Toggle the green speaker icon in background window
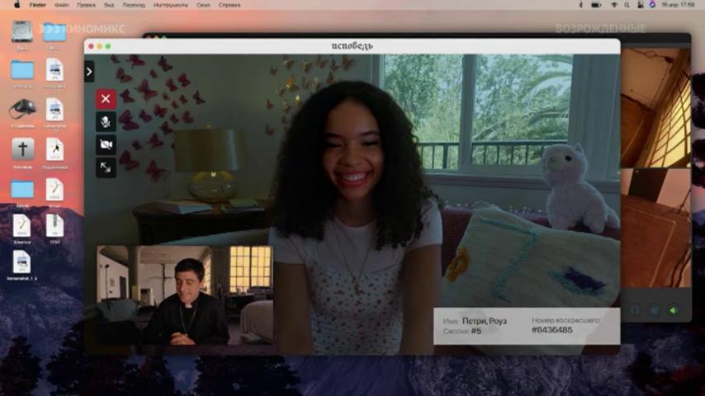 coord(673,310)
